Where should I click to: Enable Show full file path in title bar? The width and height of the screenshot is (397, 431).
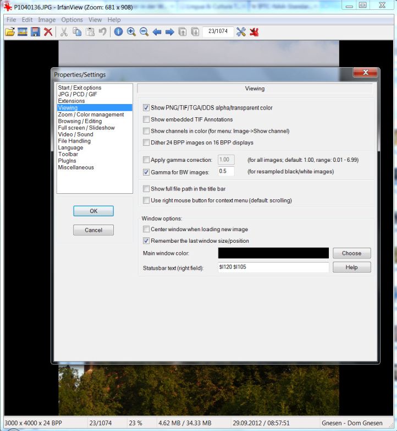[x=146, y=189]
